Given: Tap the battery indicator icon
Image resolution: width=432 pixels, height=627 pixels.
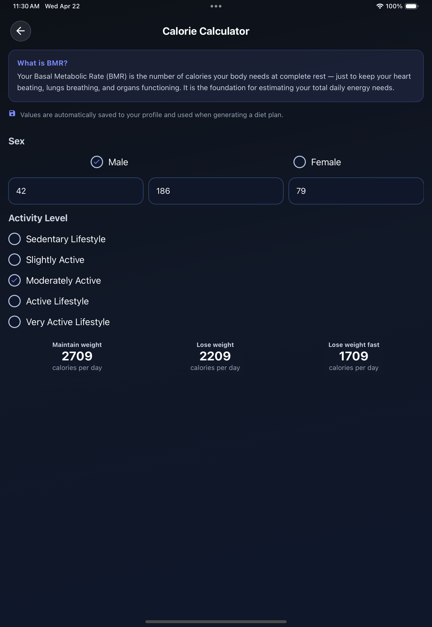Looking at the screenshot, I should tap(411, 6).
